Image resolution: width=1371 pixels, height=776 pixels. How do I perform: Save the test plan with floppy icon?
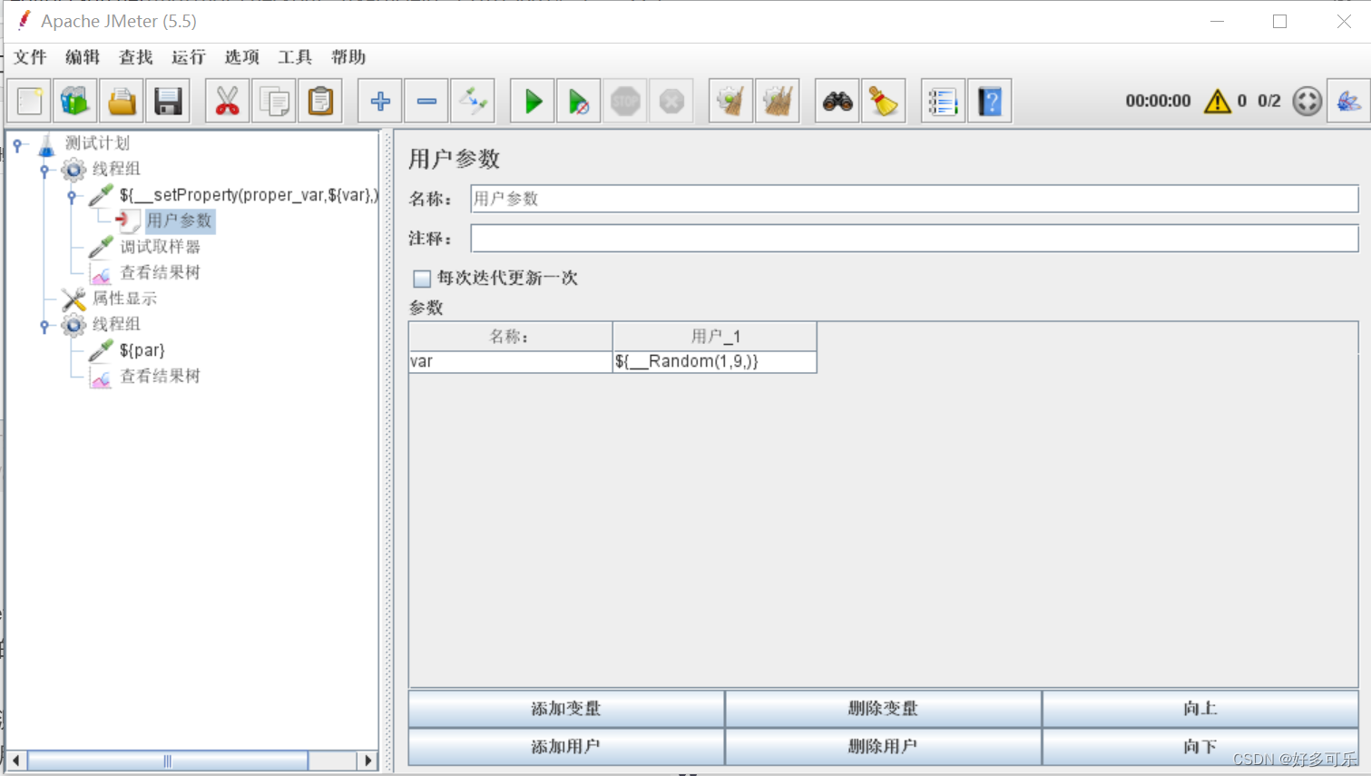point(168,101)
